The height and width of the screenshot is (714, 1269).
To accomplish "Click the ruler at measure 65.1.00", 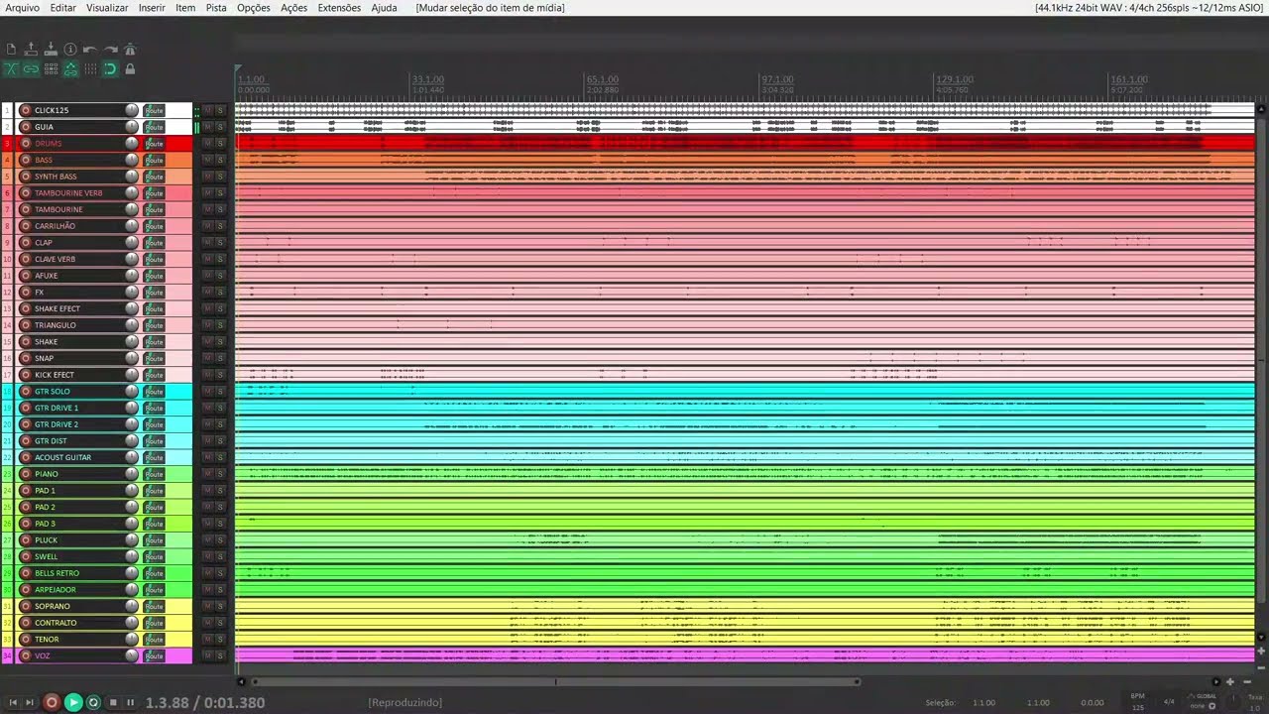I will [x=602, y=79].
